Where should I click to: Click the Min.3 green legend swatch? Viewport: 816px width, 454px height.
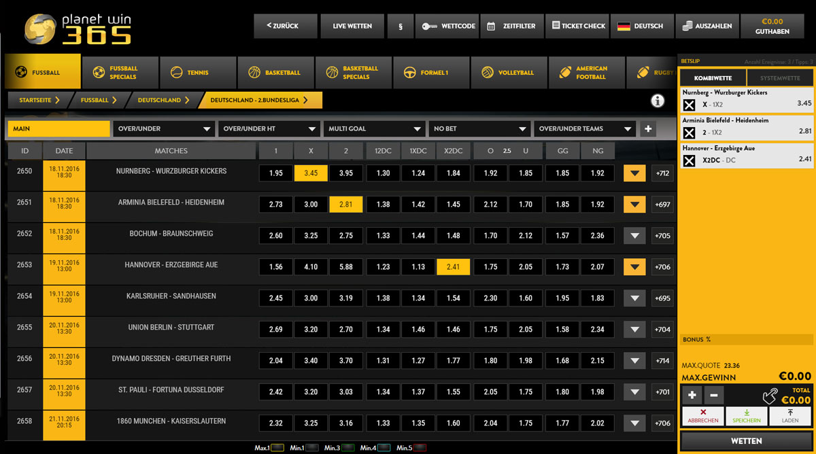pos(348,448)
